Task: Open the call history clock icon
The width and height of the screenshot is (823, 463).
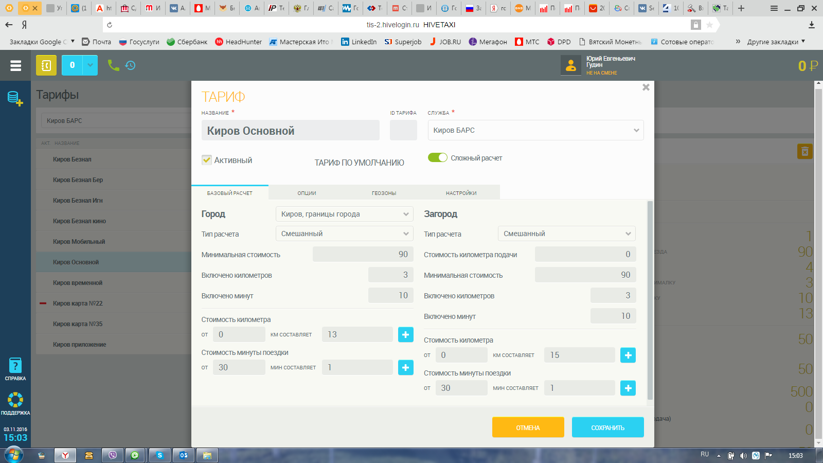Action: pyautogui.click(x=131, y=65)
